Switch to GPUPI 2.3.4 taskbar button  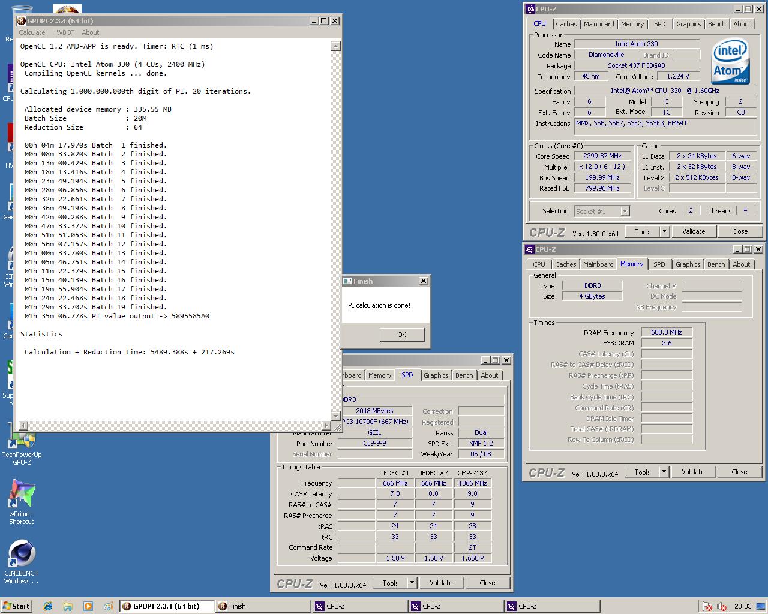point(167,606)
